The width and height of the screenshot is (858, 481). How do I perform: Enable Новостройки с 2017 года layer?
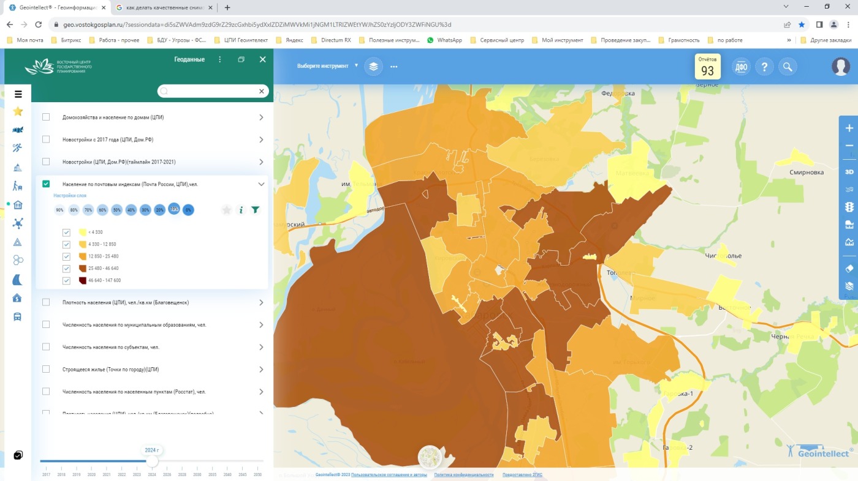click(46, 140)
